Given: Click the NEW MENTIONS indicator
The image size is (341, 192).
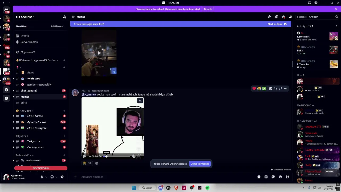Looking at the screenshot, I should pos(41,168).
